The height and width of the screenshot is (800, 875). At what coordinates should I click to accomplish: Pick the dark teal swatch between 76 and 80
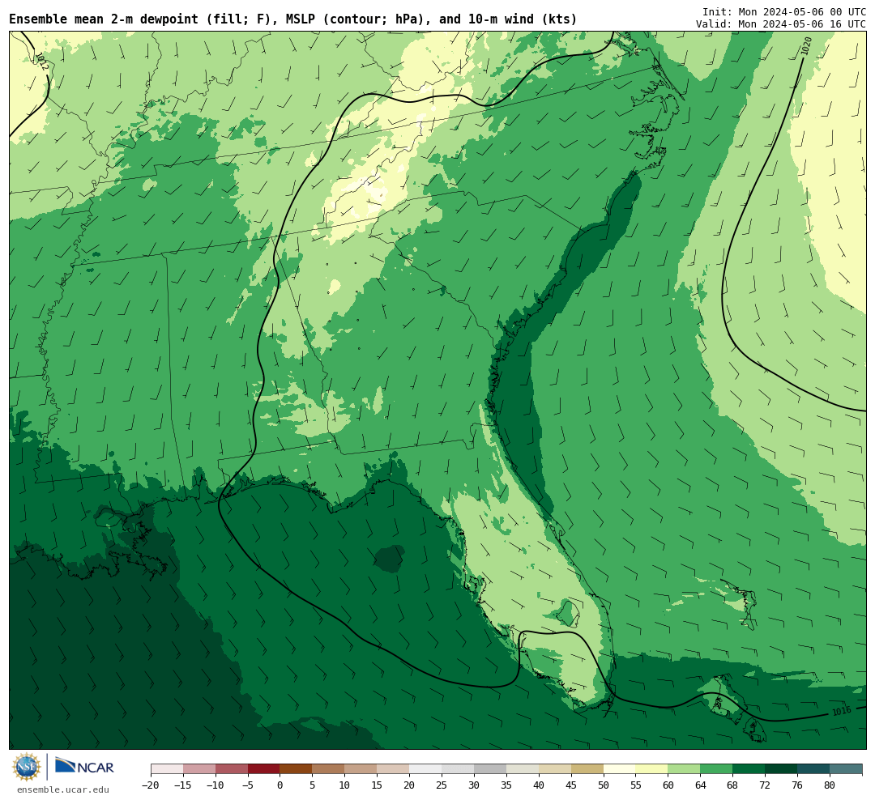[813, 769]
